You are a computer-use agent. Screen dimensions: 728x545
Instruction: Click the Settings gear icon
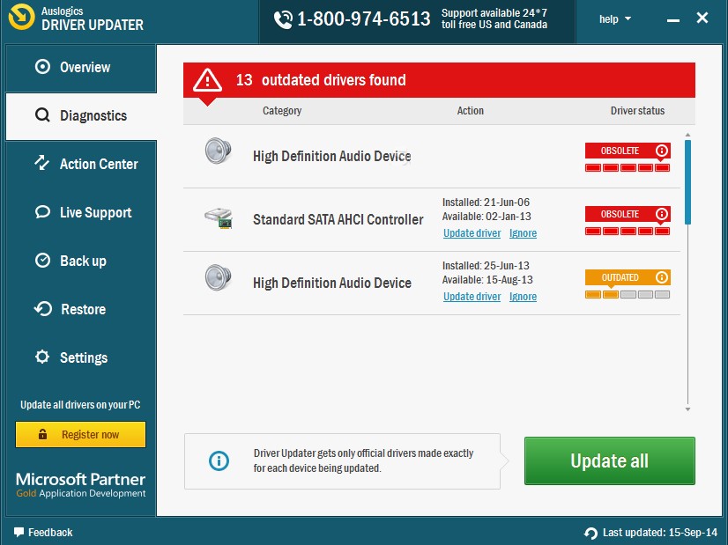click(42, 357)
